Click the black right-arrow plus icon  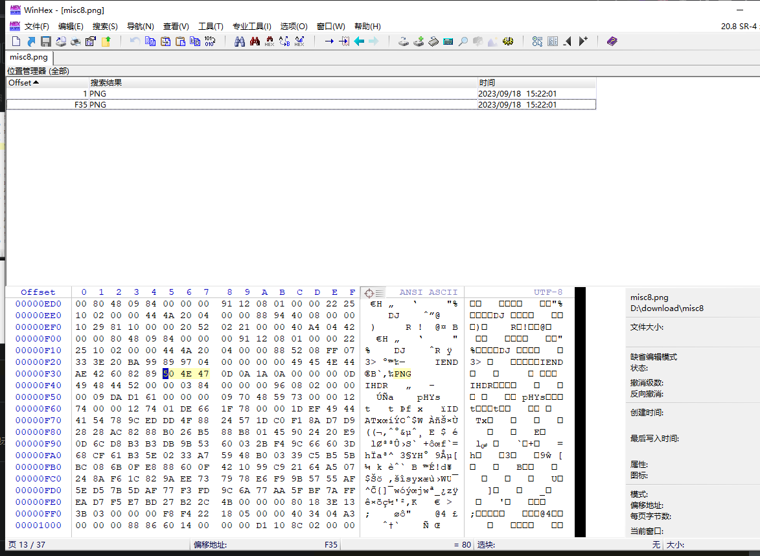click(583, 41)
